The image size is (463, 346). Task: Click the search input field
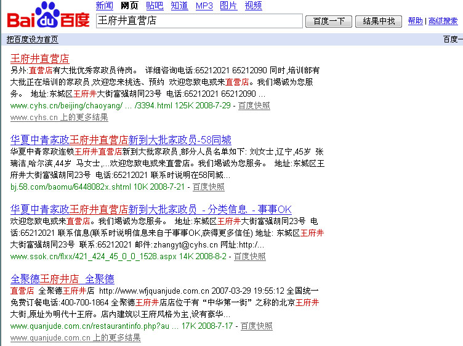[x=199, y=21]
